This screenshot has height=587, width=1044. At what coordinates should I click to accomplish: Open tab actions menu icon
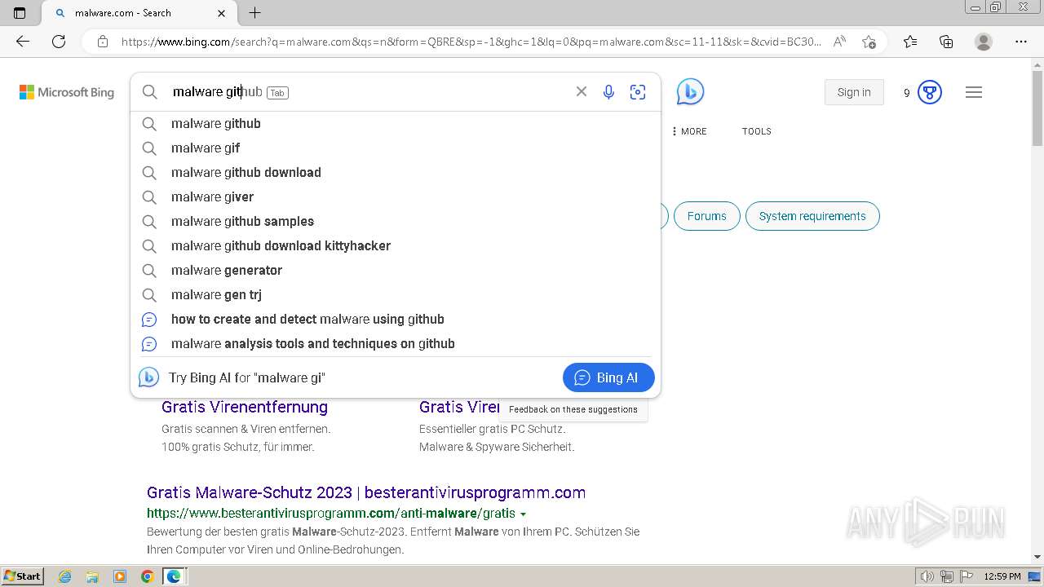coord(20,13)
